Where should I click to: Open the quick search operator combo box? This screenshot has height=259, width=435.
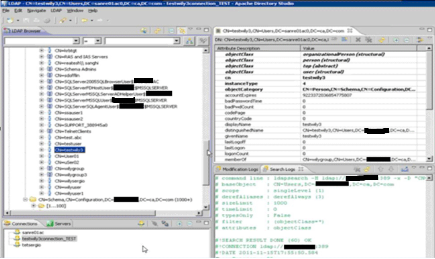[92, 41]
